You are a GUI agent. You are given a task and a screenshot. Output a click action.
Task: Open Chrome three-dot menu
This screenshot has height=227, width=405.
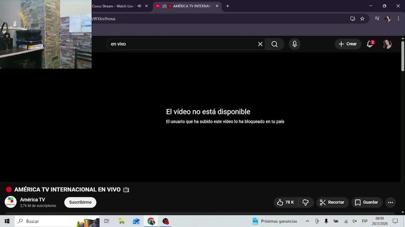tap(399, 19)
